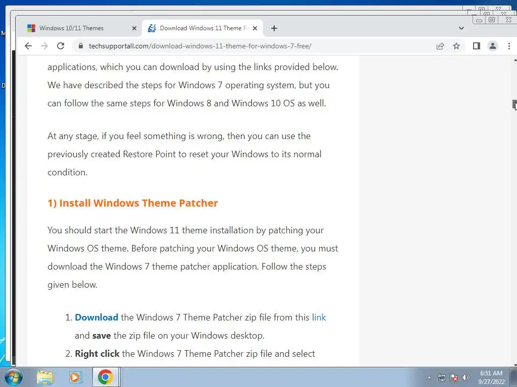Expand the tab search dropdown
Screen dimensions: 517x387
click(461, 28)
